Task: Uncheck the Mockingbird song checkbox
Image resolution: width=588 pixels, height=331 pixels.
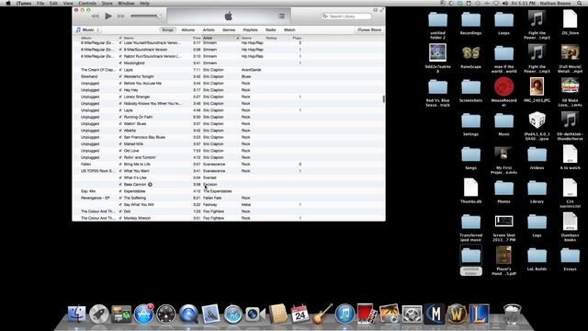Action: point(120,63)
